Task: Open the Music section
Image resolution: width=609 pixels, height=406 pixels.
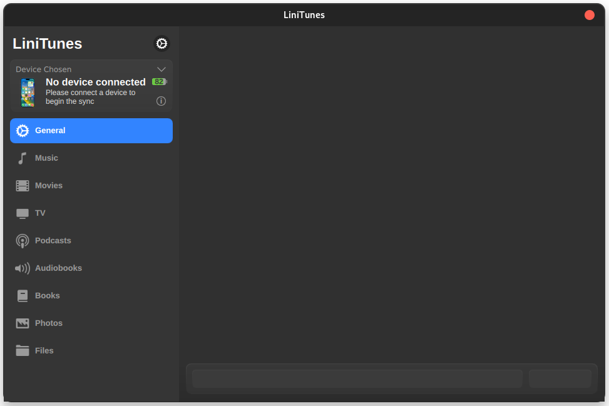Action: [x=91, y=158]
